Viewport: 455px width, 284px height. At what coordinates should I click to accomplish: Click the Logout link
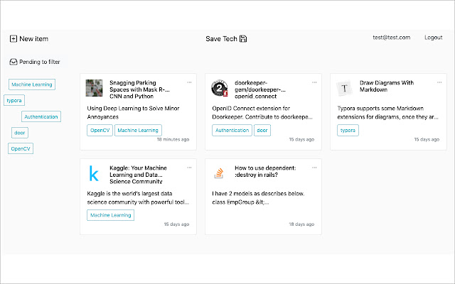[433, 38]
